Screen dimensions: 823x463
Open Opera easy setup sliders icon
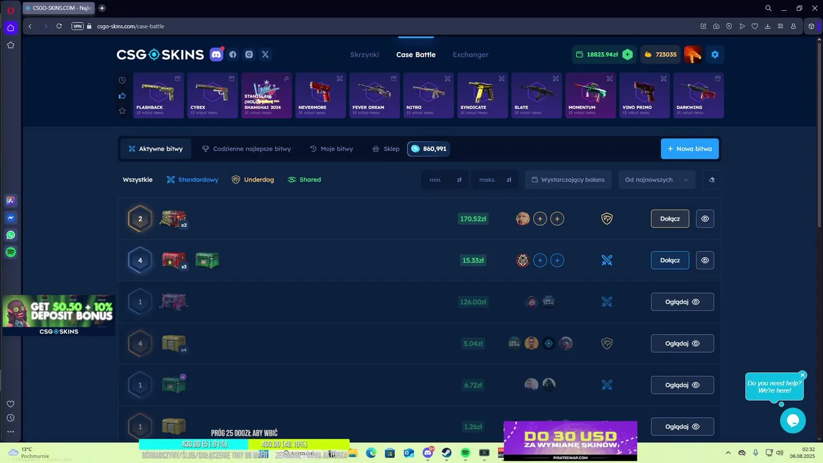coord(781,26)
